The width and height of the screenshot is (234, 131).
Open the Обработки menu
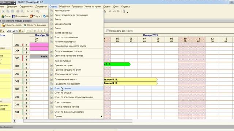[64, 7]
